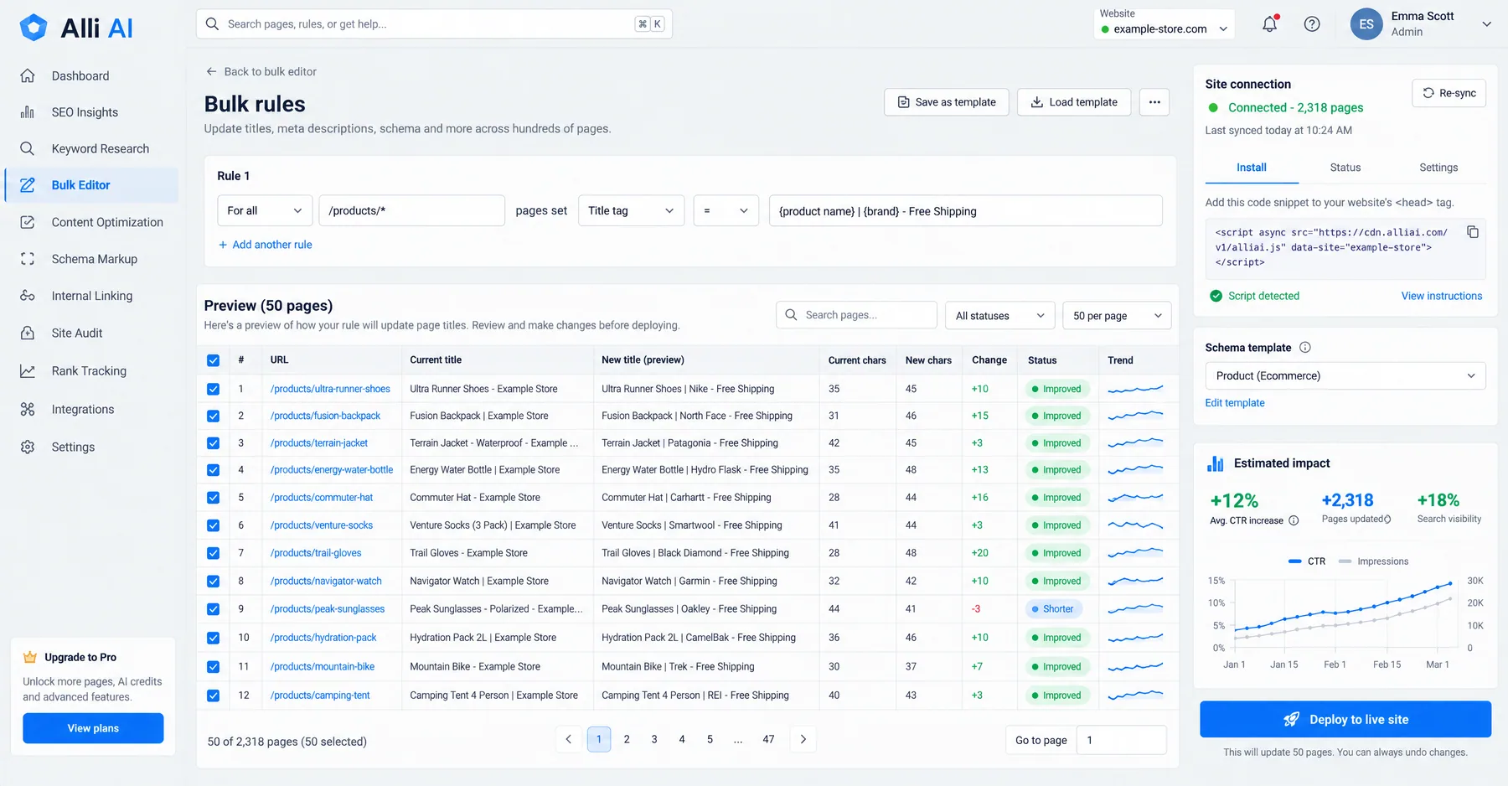Click Save as template

click(x=947, y=102)
